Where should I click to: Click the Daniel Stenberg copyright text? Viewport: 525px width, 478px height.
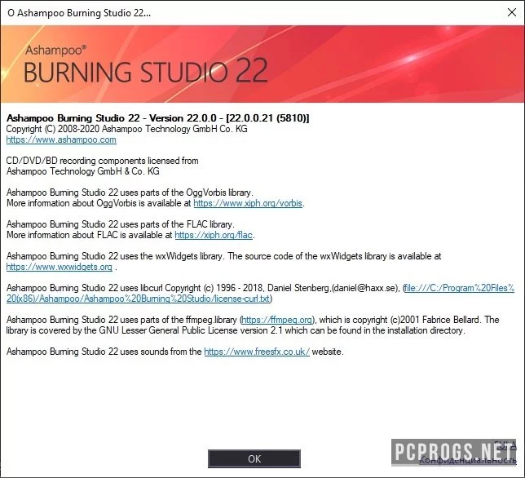[282, 288]
